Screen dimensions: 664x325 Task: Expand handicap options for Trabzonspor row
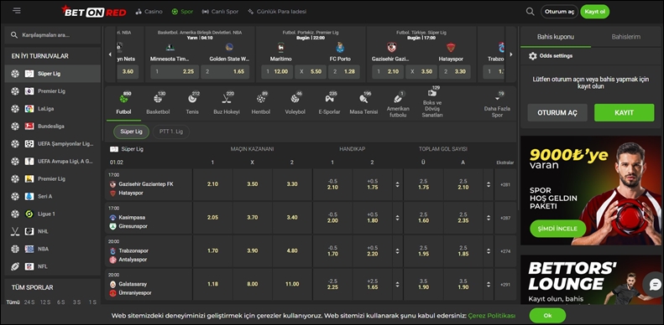pos(397,251)
